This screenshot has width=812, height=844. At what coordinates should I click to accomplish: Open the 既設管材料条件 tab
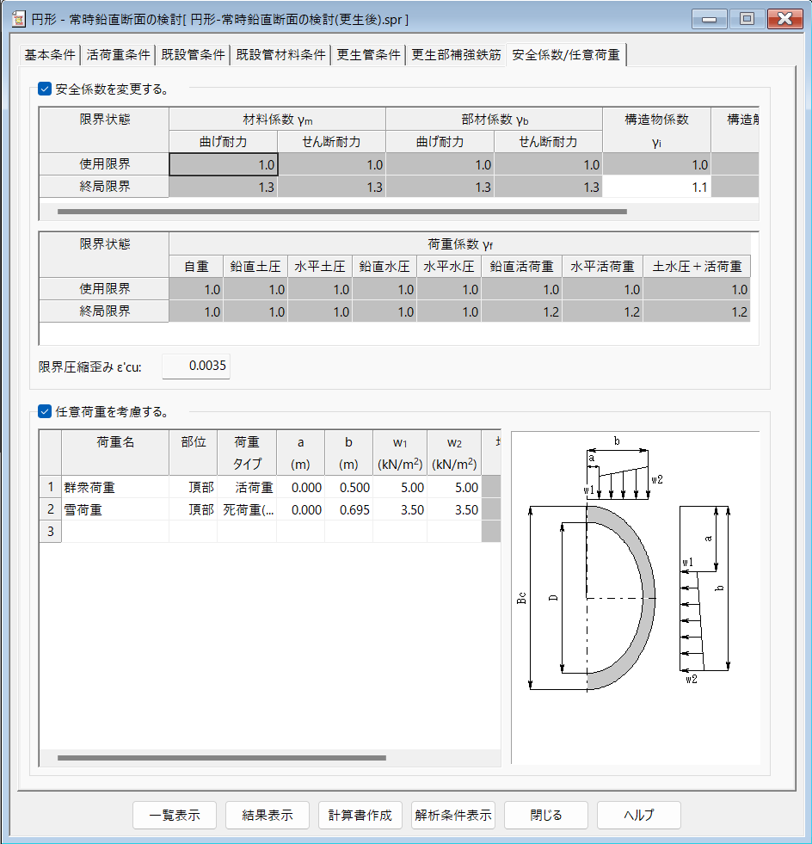280,55
